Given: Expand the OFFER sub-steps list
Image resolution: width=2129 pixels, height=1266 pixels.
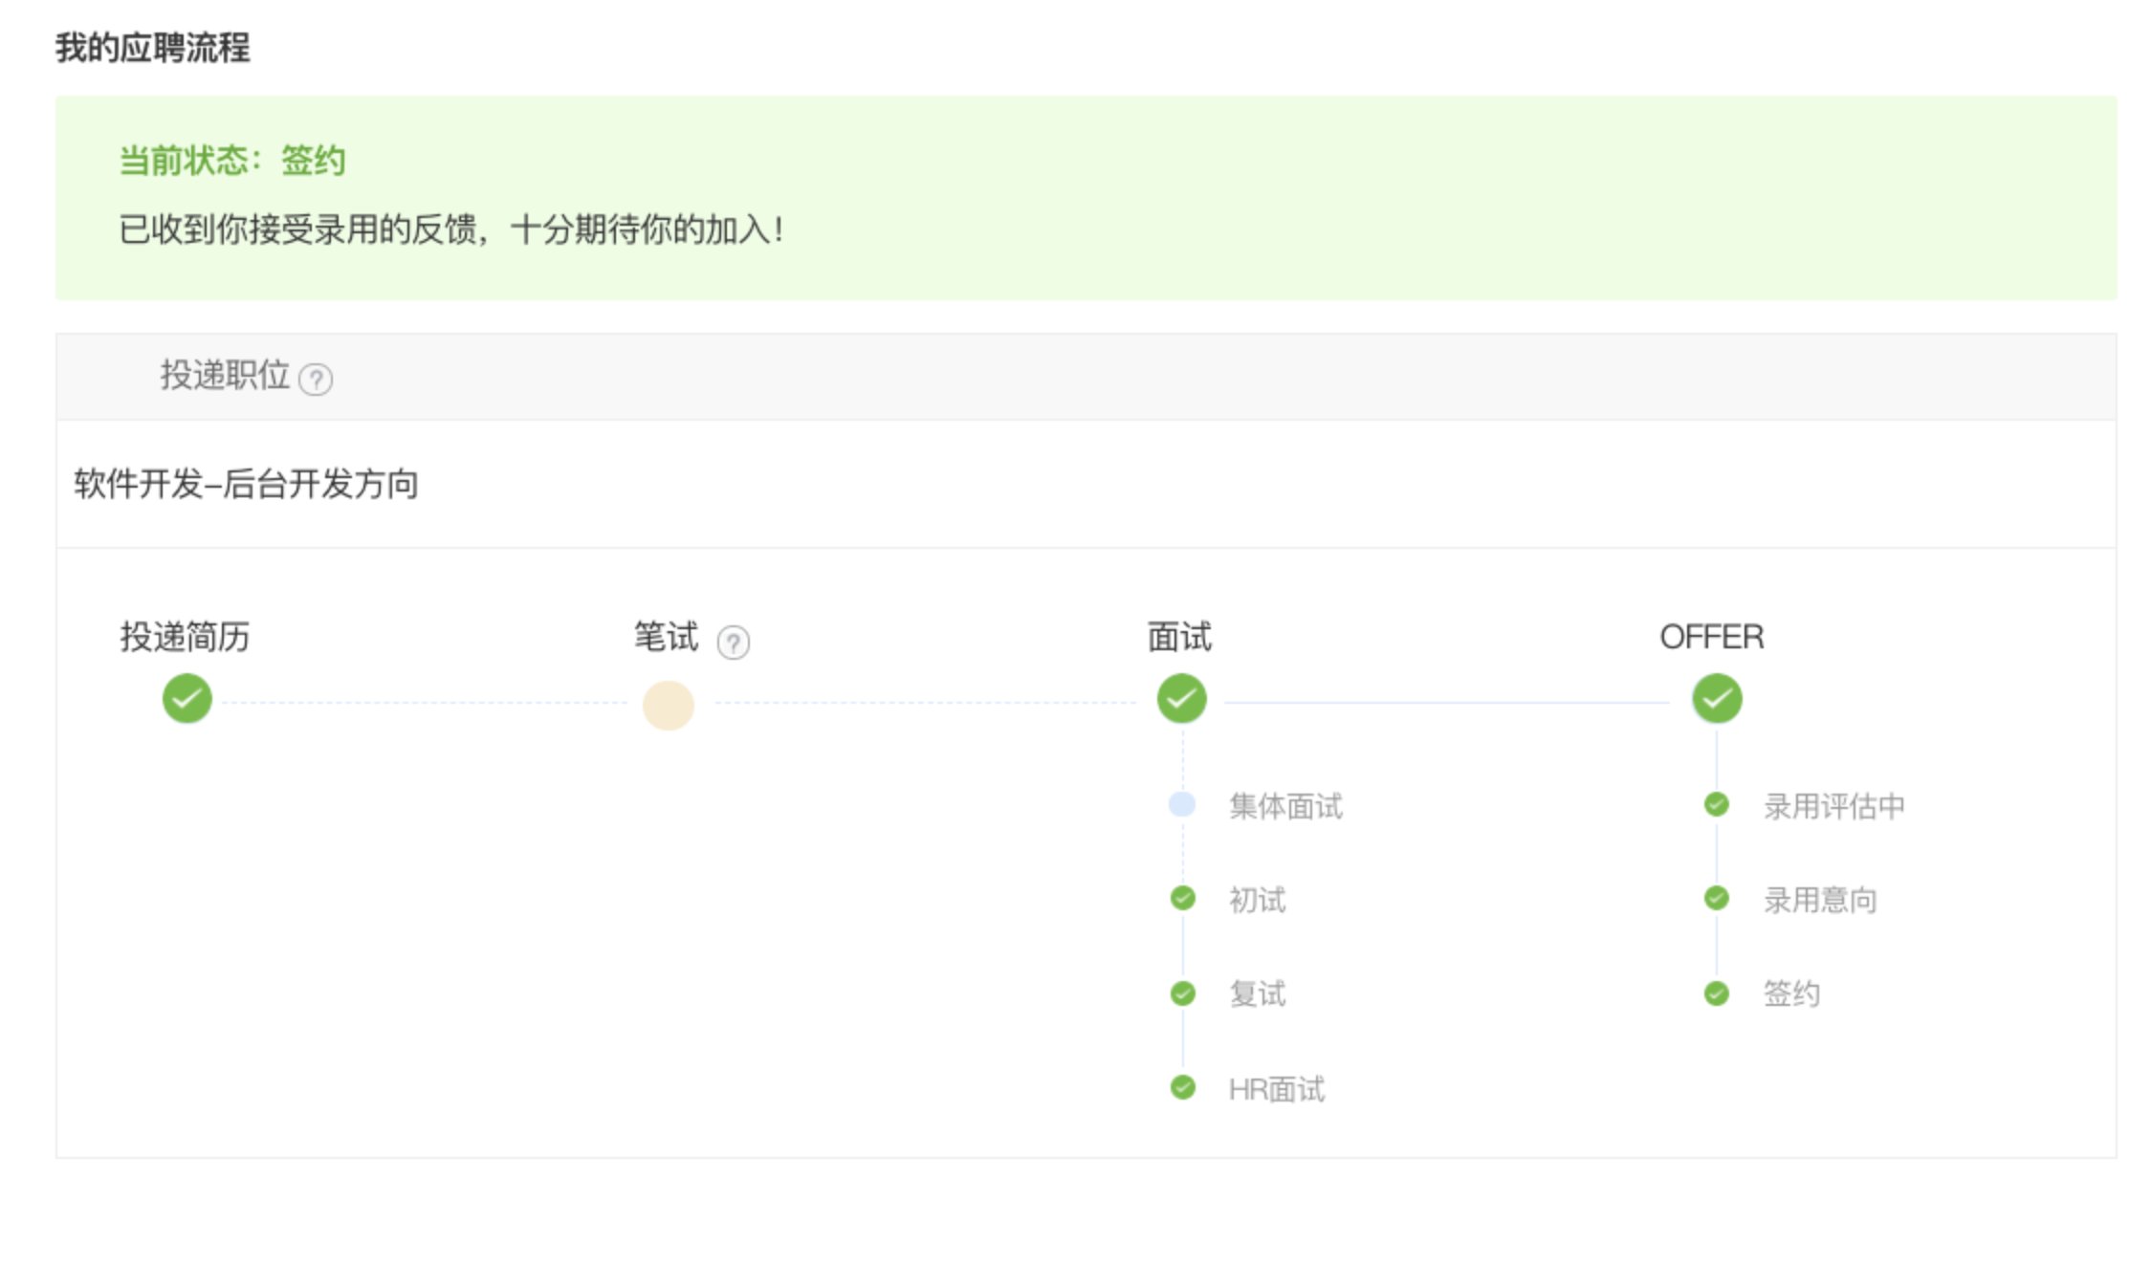Looking at the screenshot, I should pyautogui.click(x=1713, y=637).
